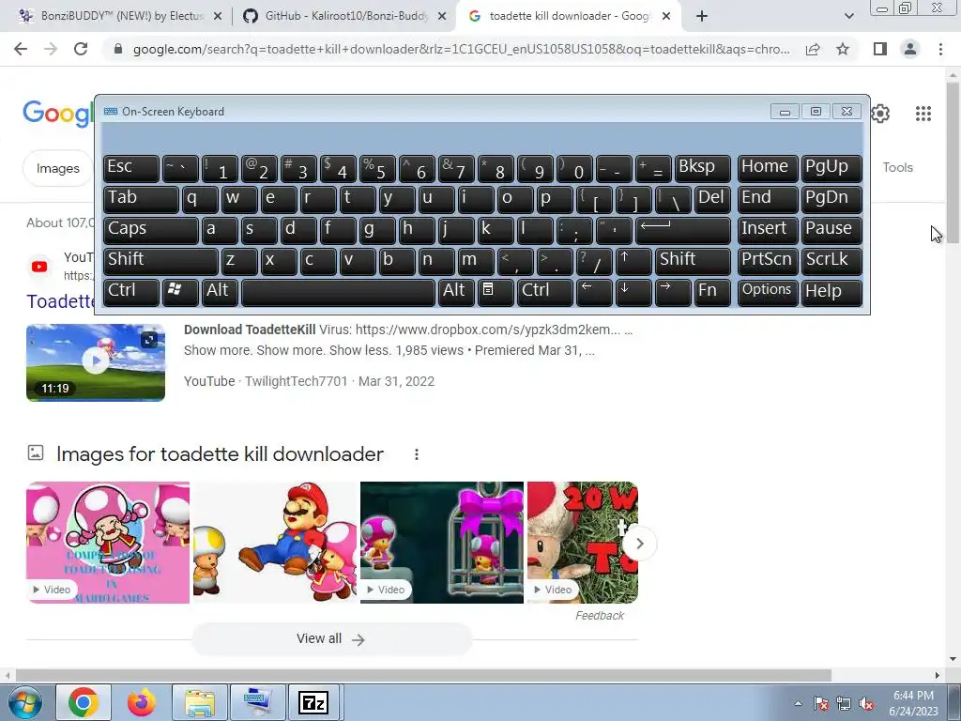Open more options for Images section

[416, 454]
